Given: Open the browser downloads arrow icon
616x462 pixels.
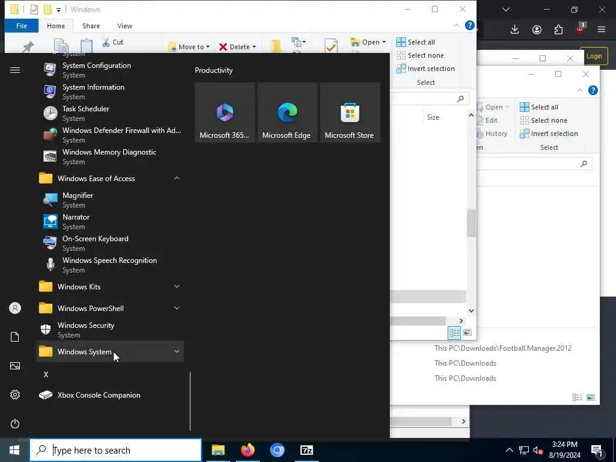Looking at the screenshot, I should click(x=515, y=29).
